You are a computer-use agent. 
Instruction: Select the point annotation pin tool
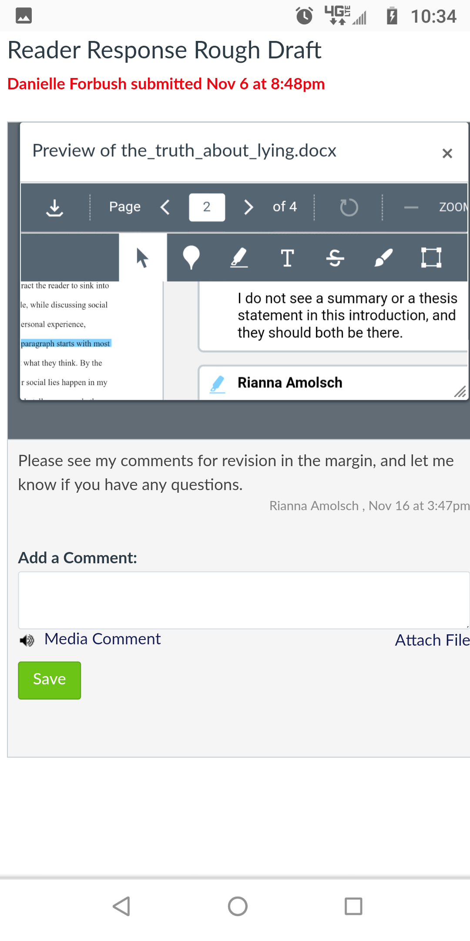tap(191, 257)
